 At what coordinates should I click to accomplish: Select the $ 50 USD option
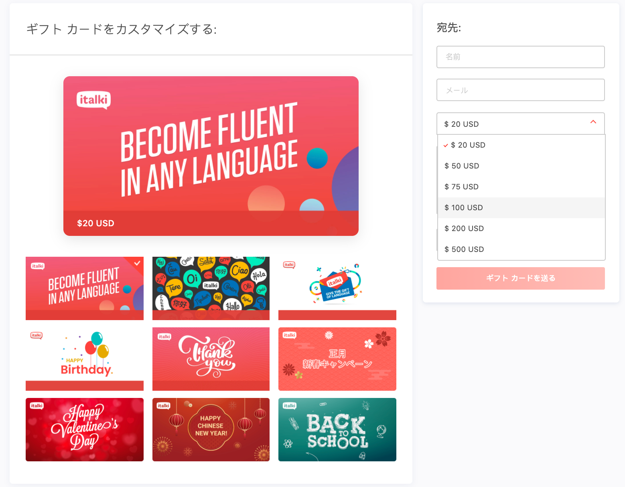pyautogui.click(x=522, y=166)
